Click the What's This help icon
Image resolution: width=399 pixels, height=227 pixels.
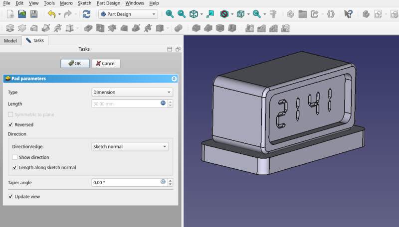tap(349, 14)
